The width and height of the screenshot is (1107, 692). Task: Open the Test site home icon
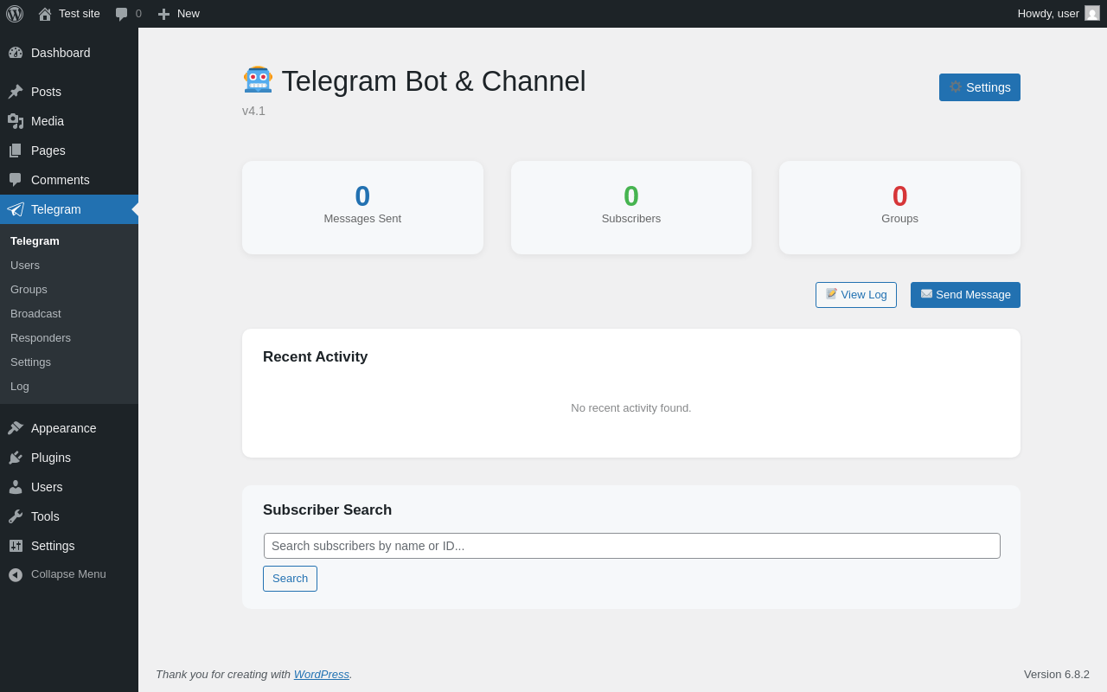(x=45, y=14)
